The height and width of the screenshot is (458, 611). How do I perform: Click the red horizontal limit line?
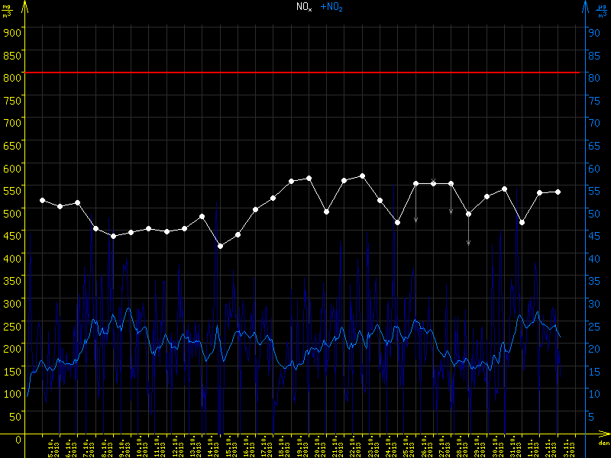[x=305, y=73]
